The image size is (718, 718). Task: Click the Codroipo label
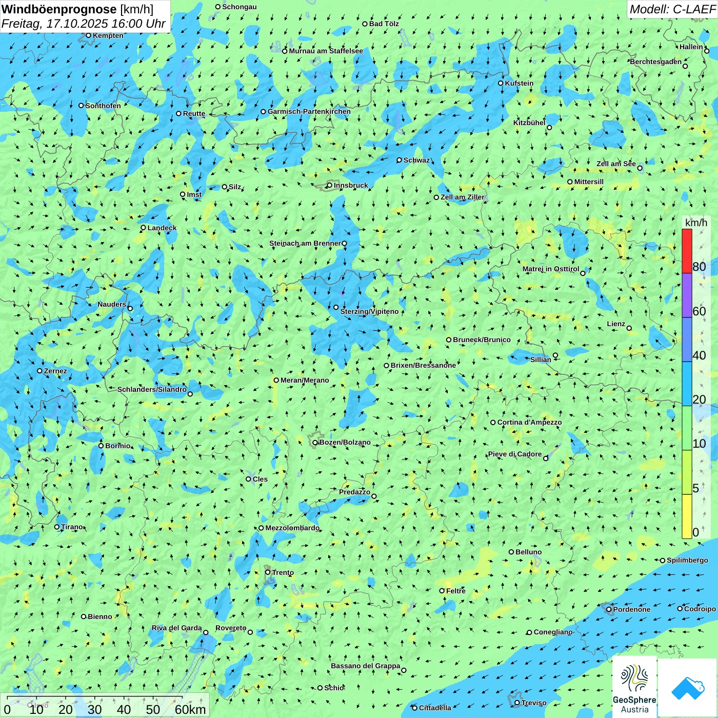(x=700, y=609)
